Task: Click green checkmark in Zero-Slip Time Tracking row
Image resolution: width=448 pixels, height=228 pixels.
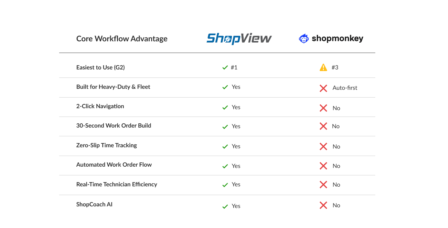Action: 225,147
